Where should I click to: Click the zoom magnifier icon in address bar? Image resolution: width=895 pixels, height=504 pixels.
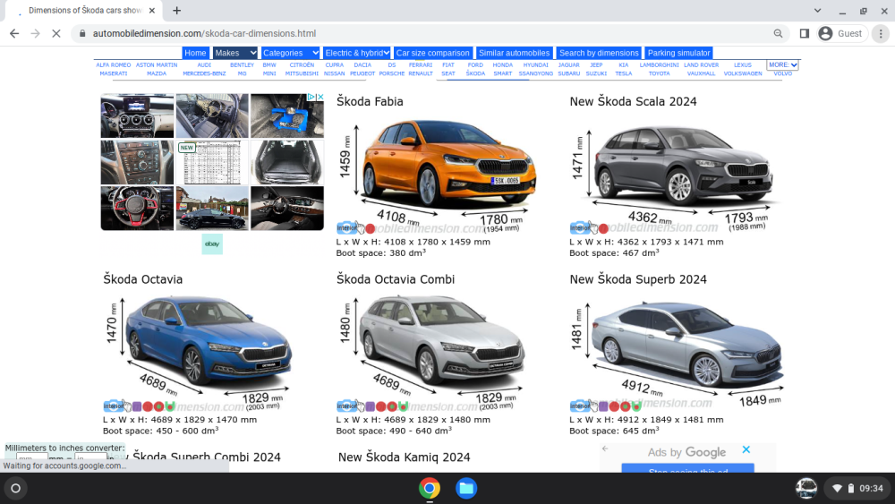click(x=778, y=34)
